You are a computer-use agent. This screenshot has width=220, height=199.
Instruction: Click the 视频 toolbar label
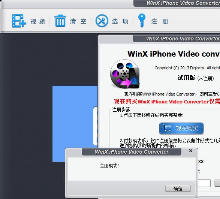[x=38, y=21]
